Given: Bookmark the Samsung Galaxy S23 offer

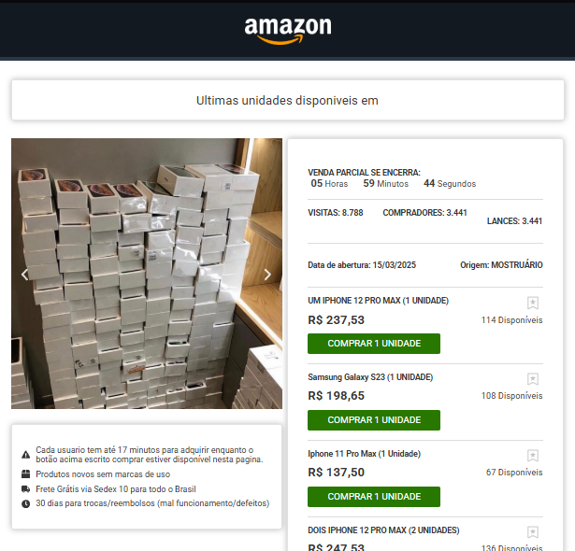Looking at the screenshot, I should tap(533, 379).
